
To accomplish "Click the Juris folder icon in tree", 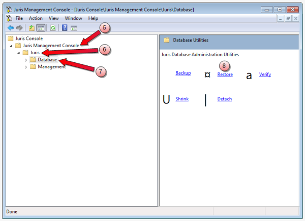I will tap(25, 52).
